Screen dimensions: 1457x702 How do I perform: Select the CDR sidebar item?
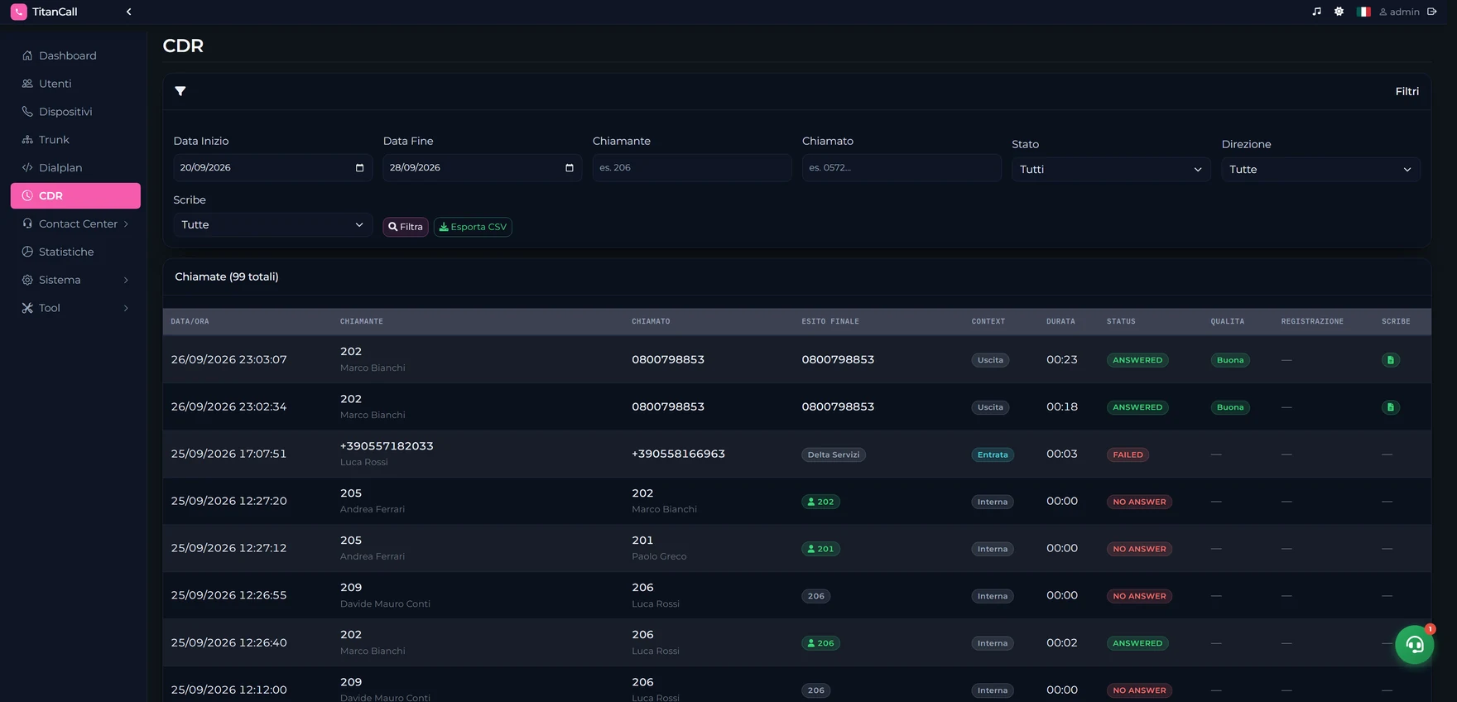(75, 195)
